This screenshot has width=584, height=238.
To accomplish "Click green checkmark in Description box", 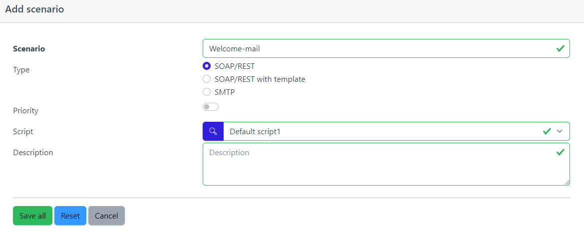I will (560, 152).
